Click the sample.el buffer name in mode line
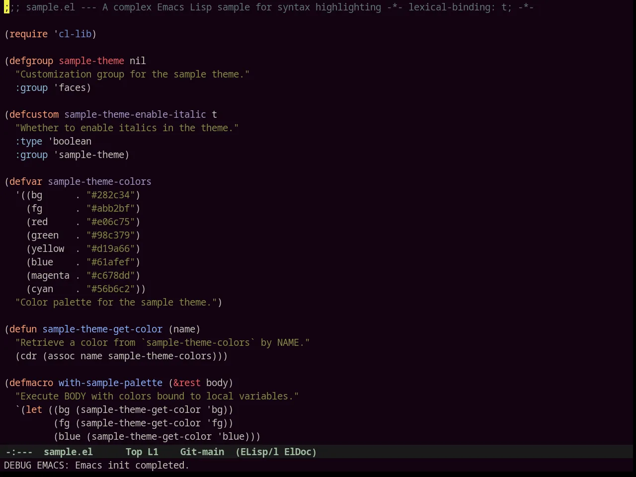The width and height of the screenshot is (636, 477). click(68, 452)
